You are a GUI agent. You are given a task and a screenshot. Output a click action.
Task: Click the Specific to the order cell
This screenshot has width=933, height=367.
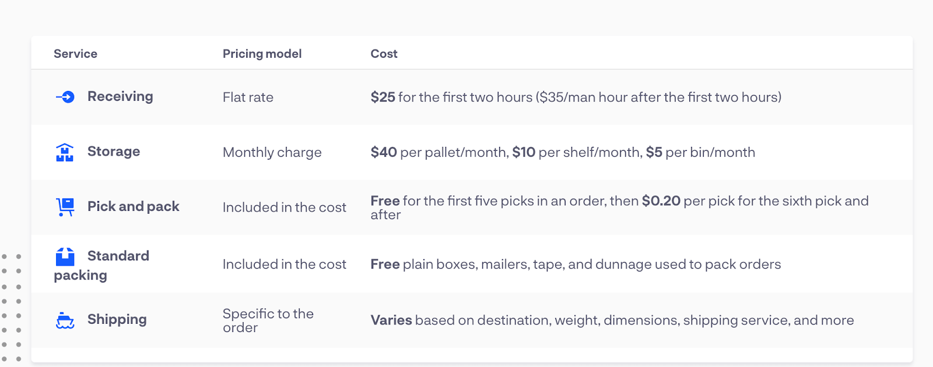point(268,320)
